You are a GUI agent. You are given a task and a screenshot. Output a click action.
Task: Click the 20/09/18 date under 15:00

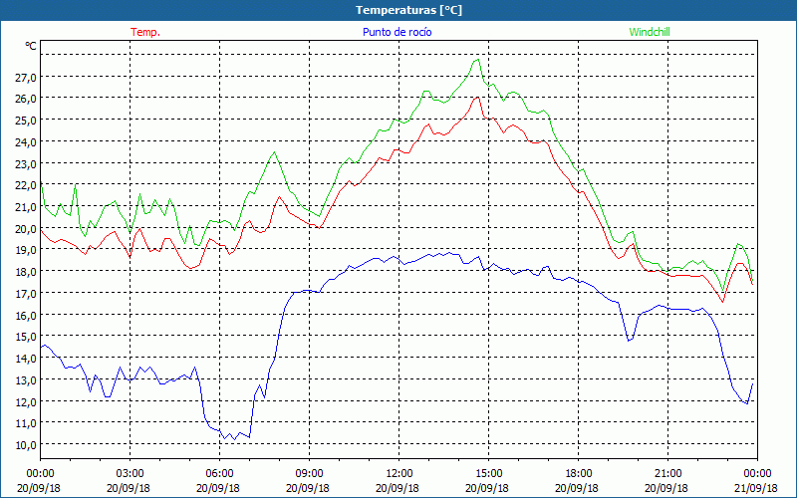point(487,488)
